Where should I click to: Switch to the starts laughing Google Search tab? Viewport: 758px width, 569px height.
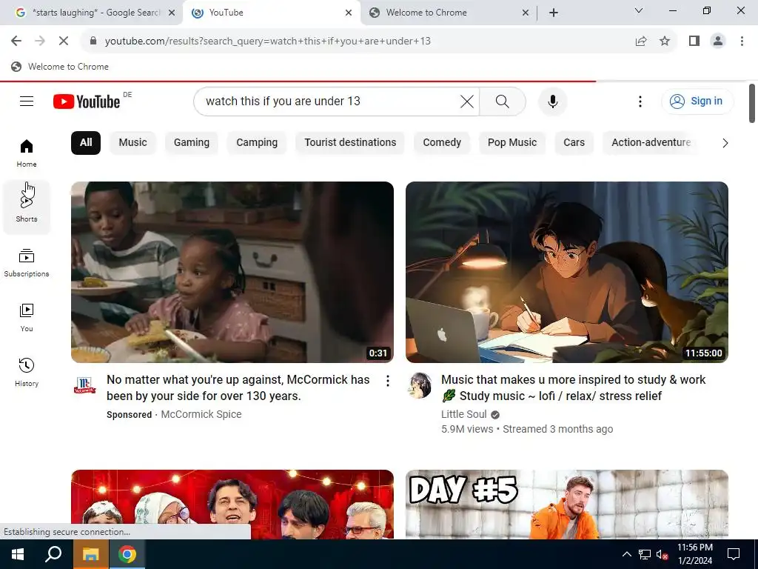click(x=91, y=13)
